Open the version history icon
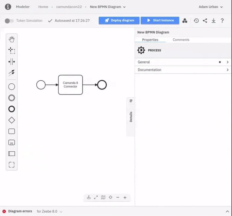The image size is (232, 216). [x=196, y=21]
